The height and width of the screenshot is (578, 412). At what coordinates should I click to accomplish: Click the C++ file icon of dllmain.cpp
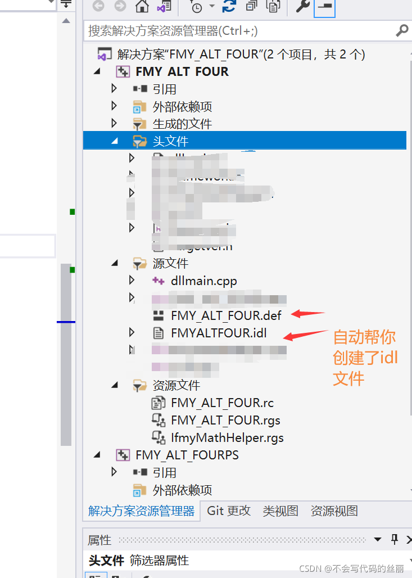coord(159,281)
